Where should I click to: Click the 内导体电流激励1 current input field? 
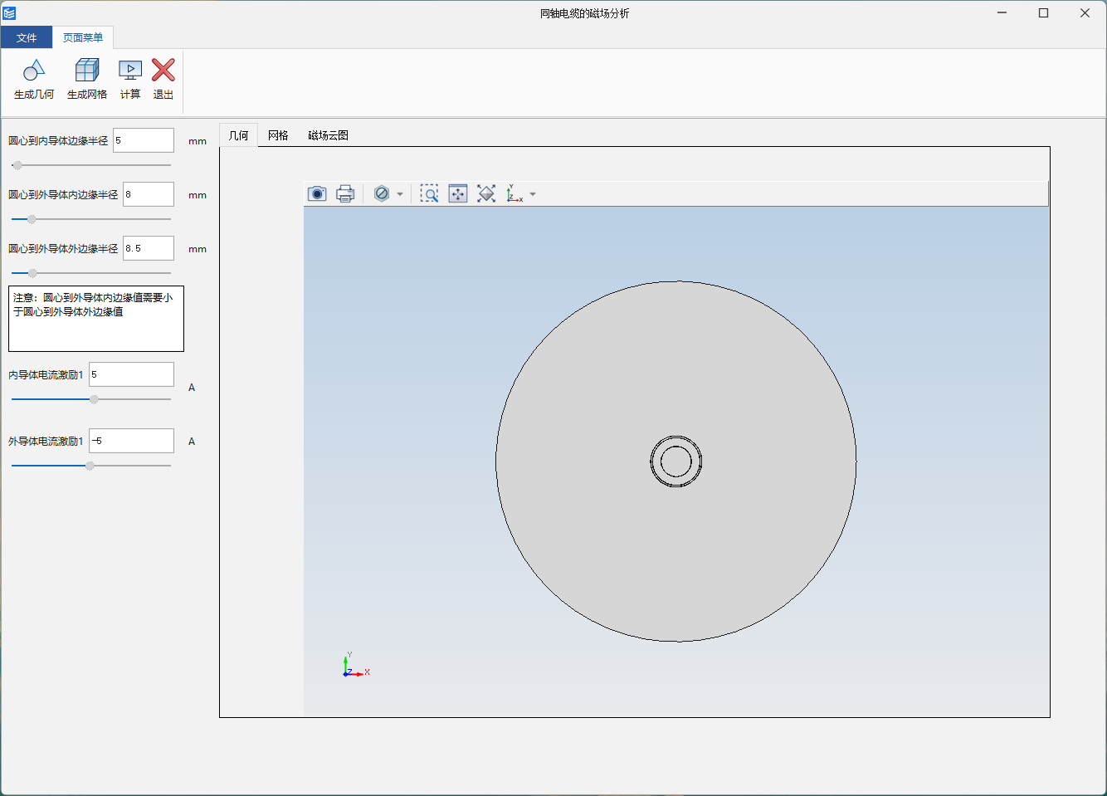pos(132,374)
